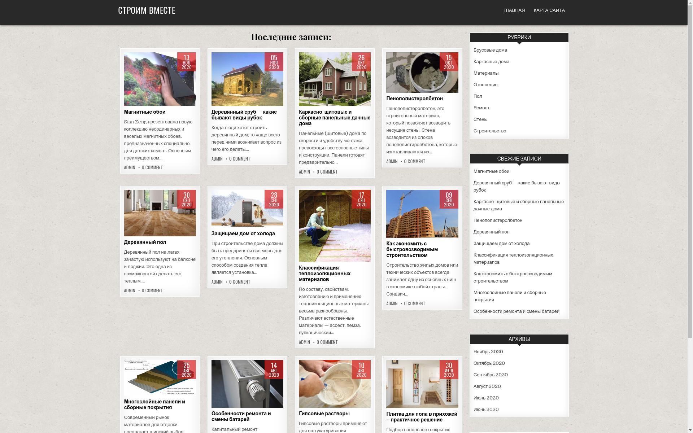Click 0 COMMENT under Деревянный пол post
The height and width of the screenshot is (433, 693).
pyautogui.click(x=152, y=291)
